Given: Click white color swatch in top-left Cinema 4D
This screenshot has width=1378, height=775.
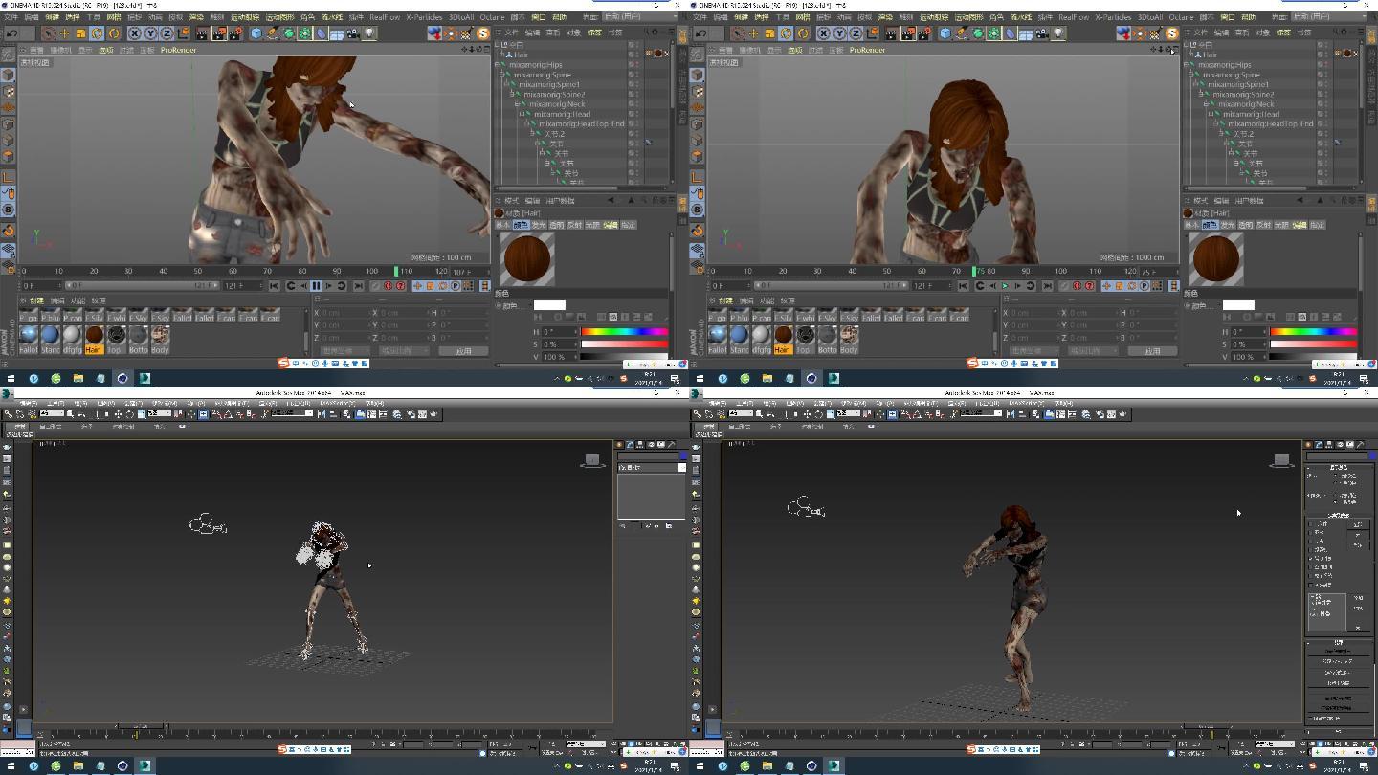Looking at the screenshot, I should pyautogui.click(x=549, y=305).
